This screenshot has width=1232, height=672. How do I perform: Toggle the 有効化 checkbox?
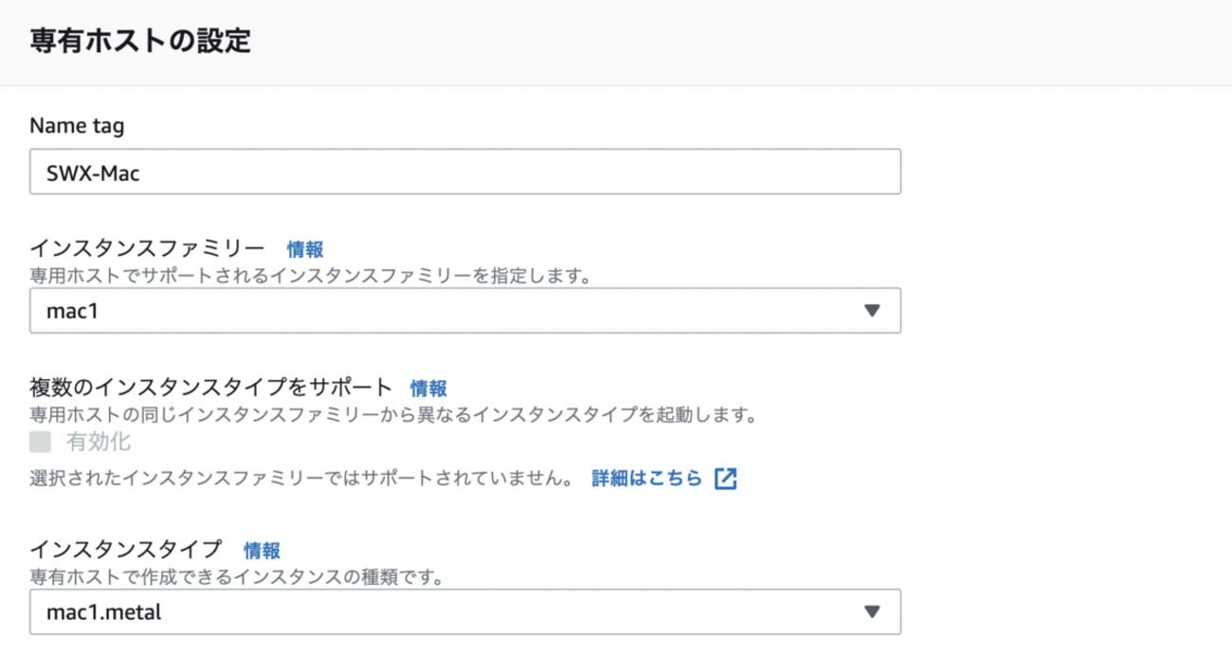40,442
